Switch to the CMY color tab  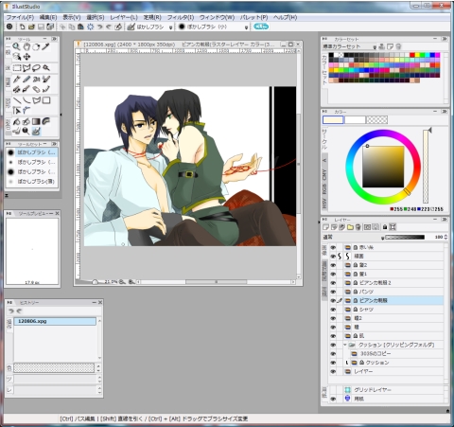(324, 174)
